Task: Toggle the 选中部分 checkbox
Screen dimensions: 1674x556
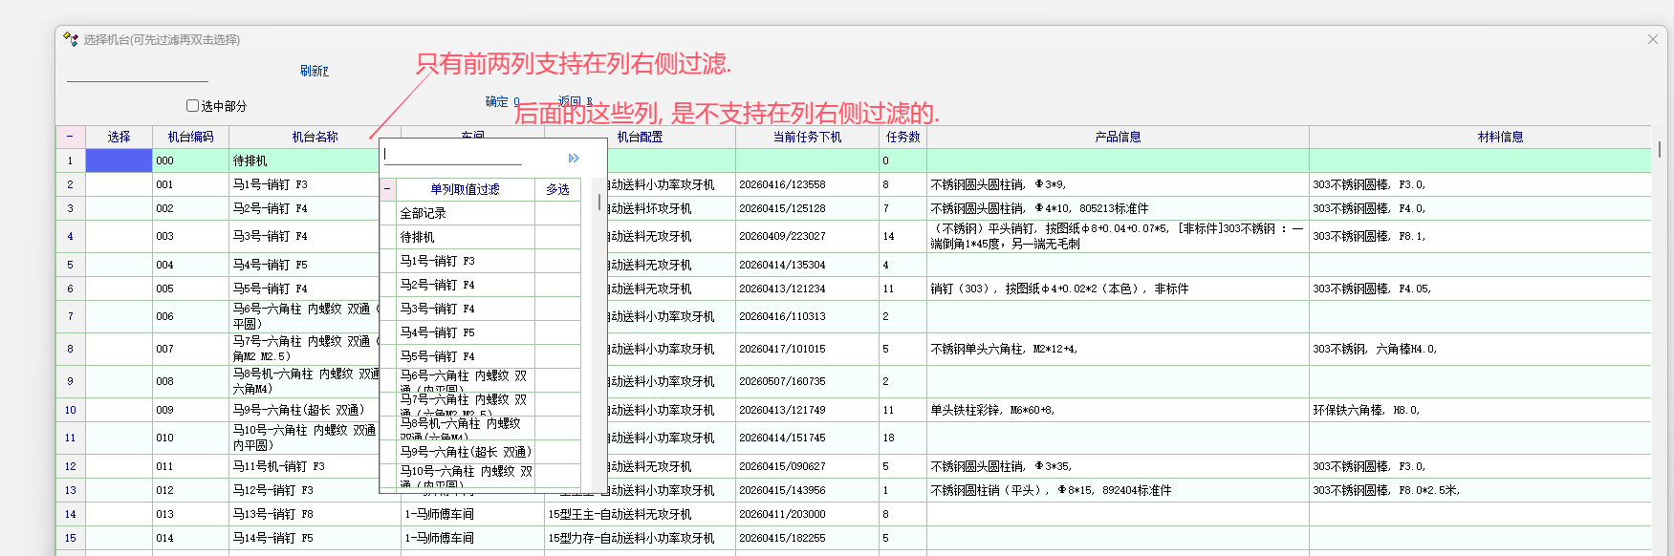Action: tap(192, 106)
